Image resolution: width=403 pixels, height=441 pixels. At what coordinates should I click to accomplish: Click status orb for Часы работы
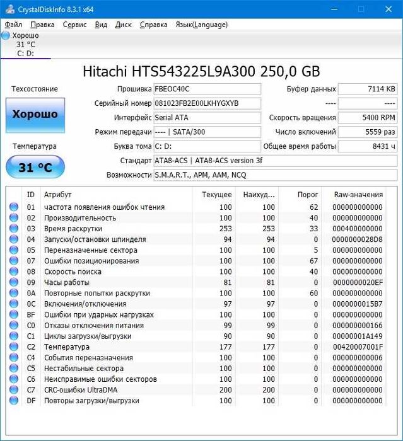coord(13,282)
